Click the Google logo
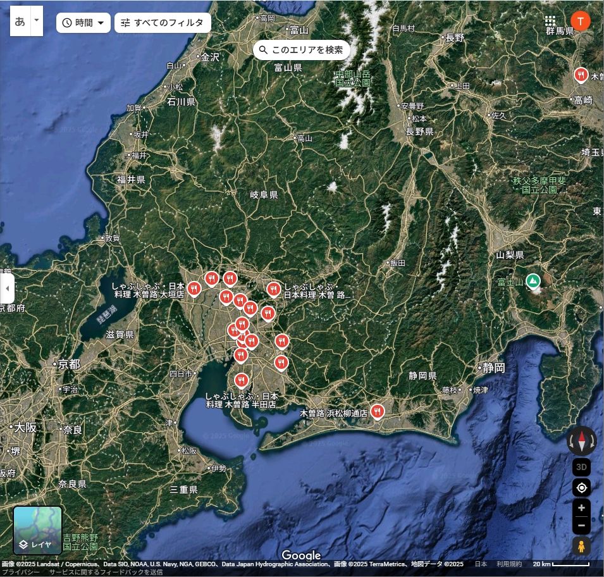The height and width of the screenshot is (577, 604). (301, 555)
